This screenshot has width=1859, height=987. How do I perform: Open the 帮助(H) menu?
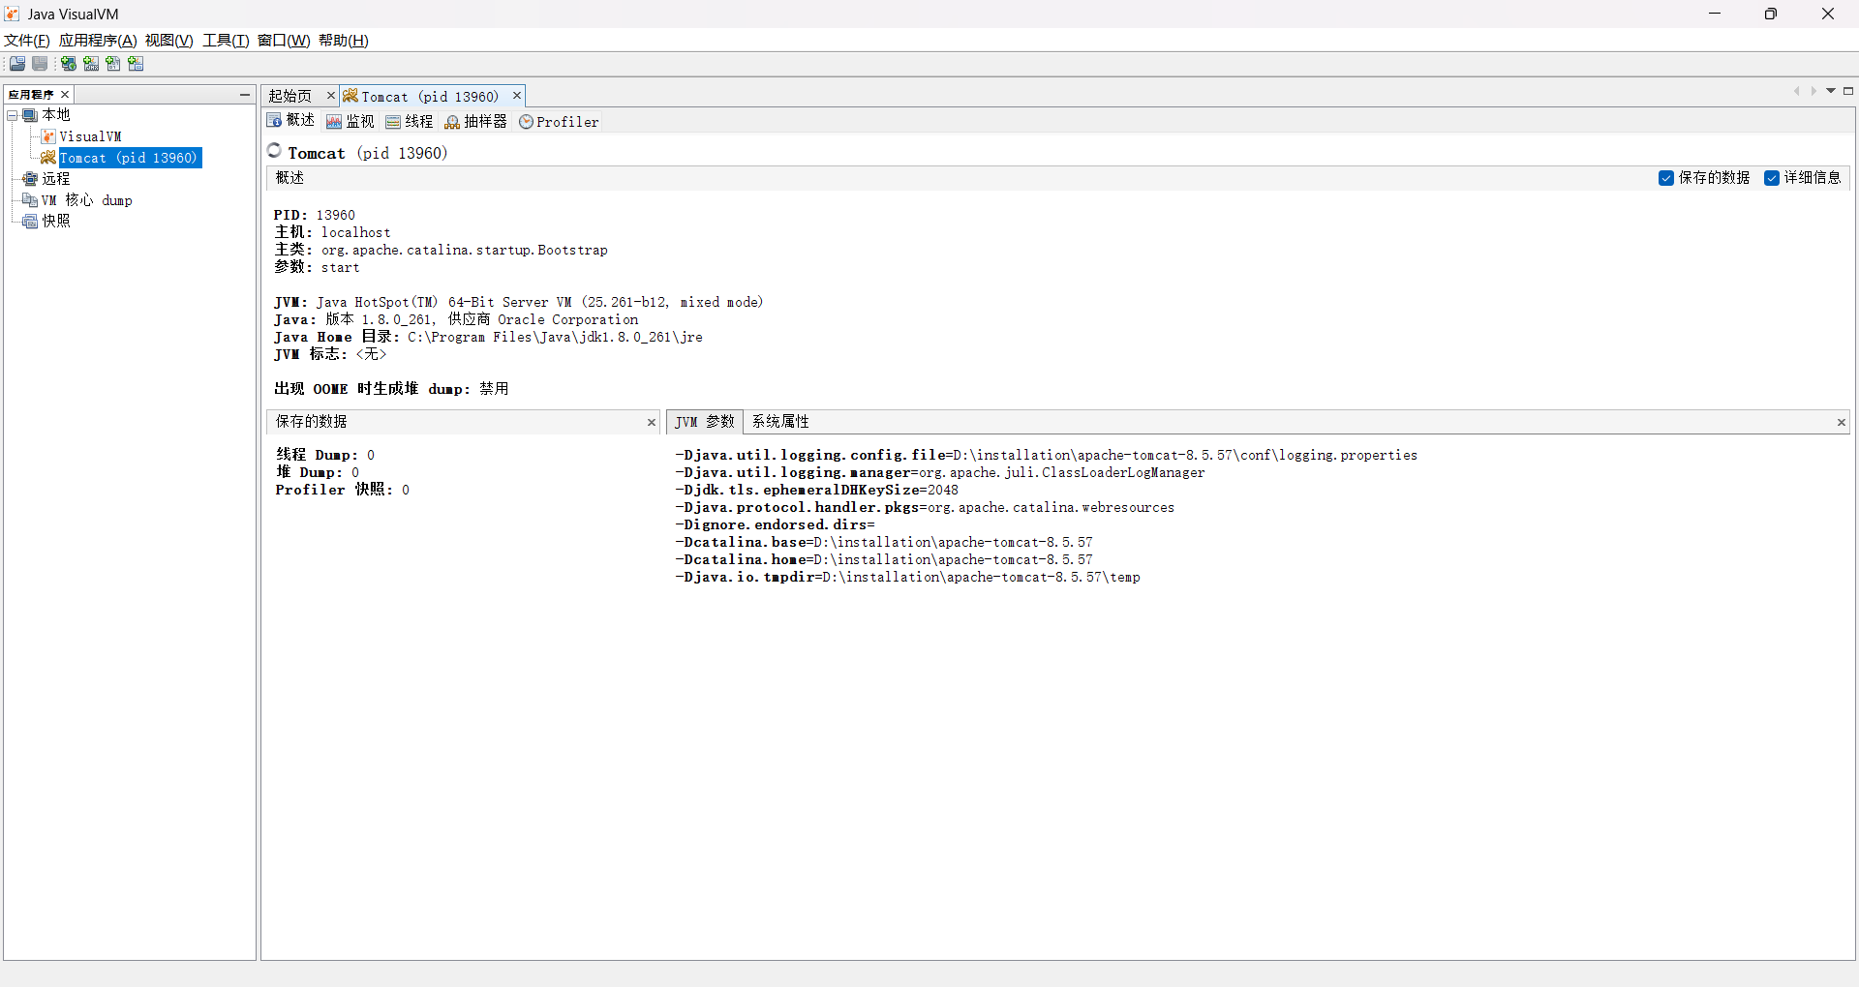(x=344, y=40)
